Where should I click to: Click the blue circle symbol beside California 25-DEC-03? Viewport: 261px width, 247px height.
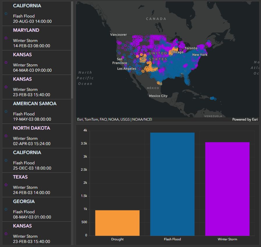click(x=6, y=160)
